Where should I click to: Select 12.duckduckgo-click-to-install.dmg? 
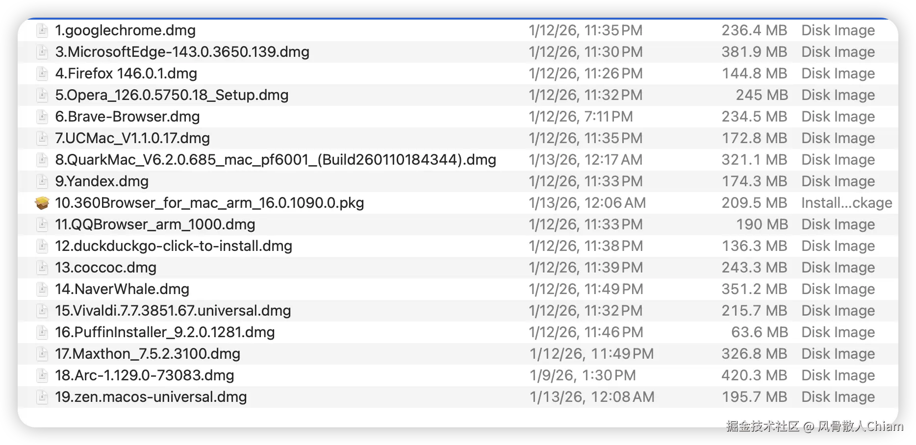(x=174, y=246)
